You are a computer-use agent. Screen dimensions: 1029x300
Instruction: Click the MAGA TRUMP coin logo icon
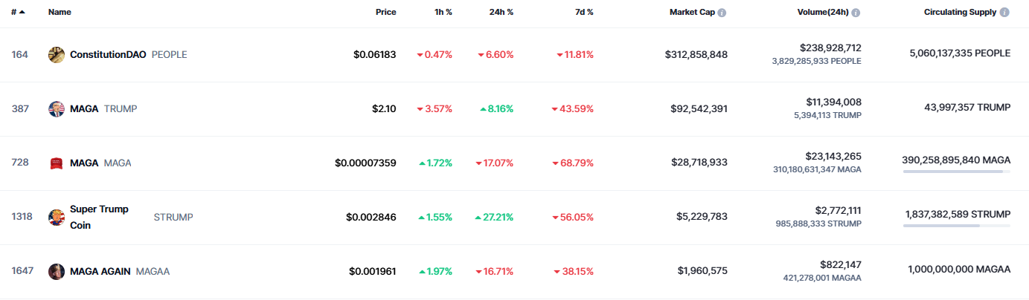coord(57,109)
